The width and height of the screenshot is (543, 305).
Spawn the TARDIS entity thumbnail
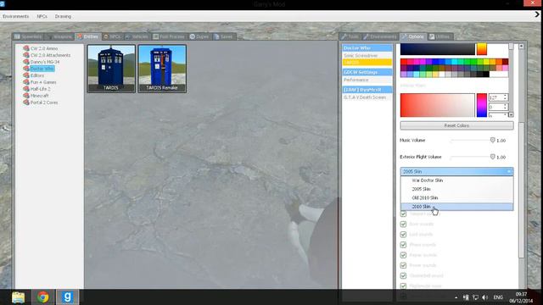click(111, 69)
